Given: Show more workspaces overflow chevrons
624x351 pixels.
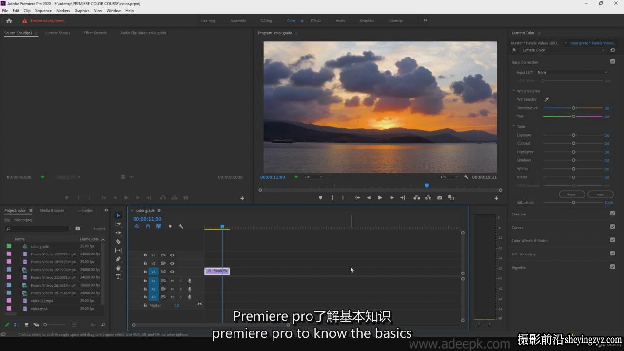Looking at the screenshot, I should coord(425,20).
